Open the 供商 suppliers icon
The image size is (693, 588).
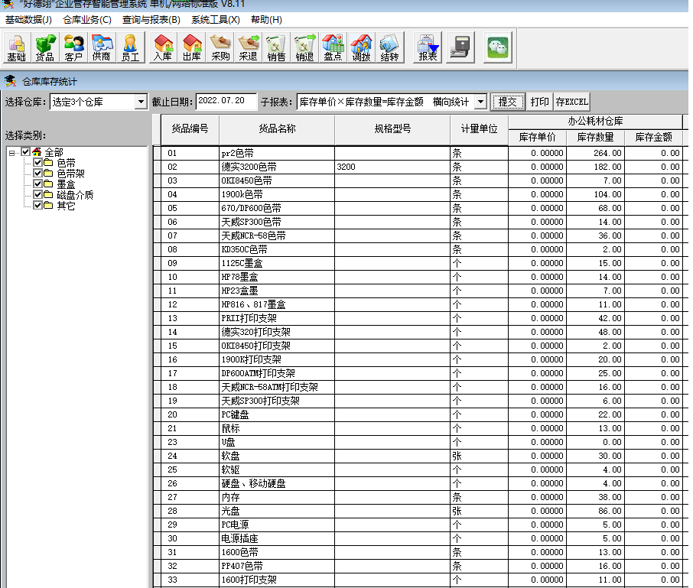click(x=102, y=47)
